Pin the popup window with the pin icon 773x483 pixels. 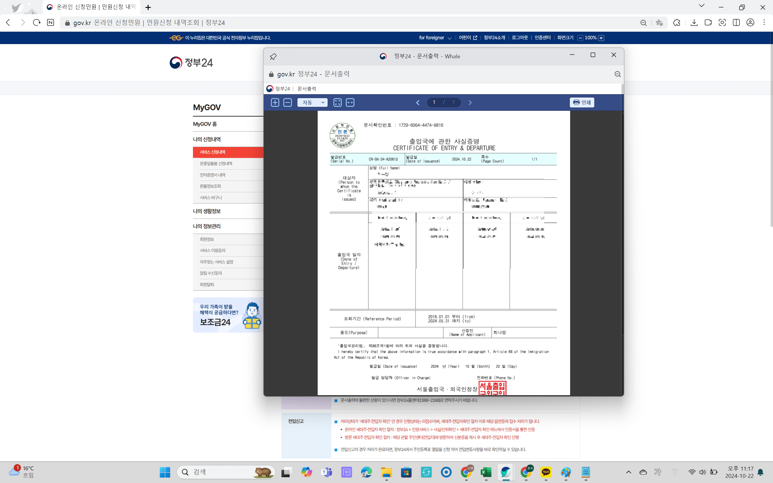(273, 56)
